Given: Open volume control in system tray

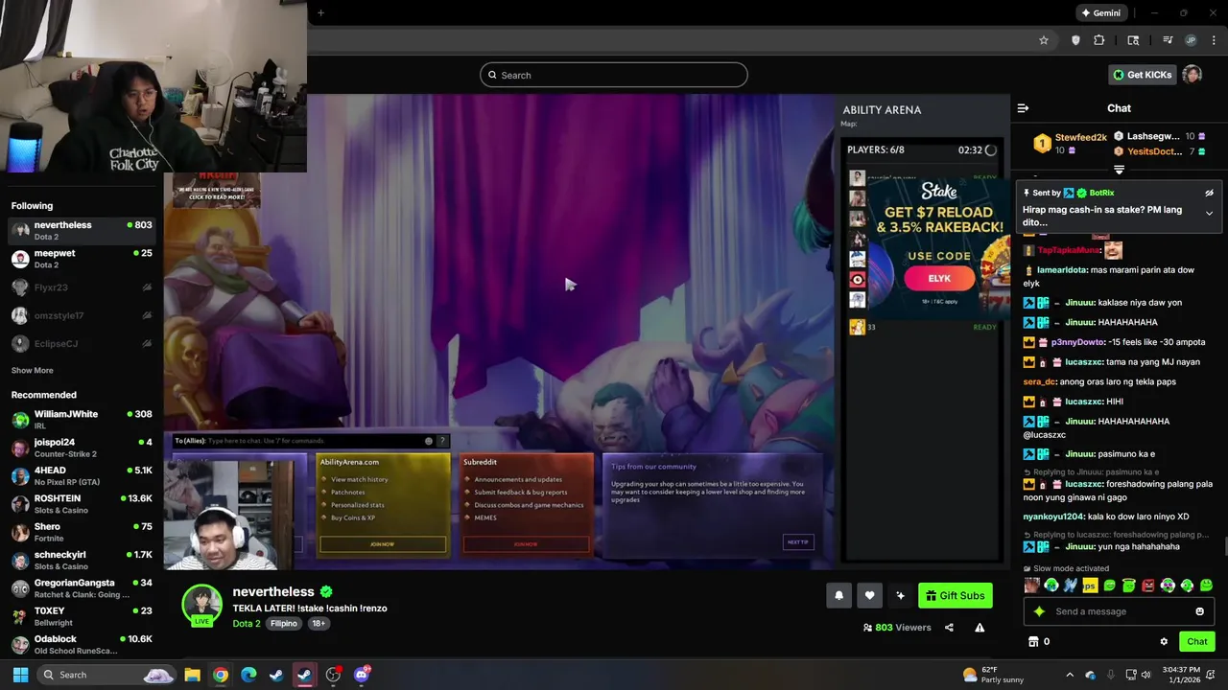Looking at the screenshot, I should pyautogui.click(x=1147, y=675).
